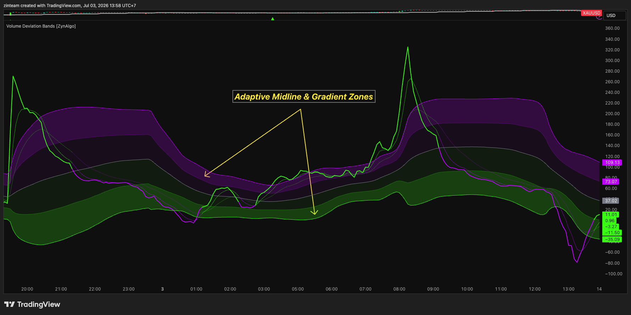Click the magenta 109.13 price label

(612, 163)
